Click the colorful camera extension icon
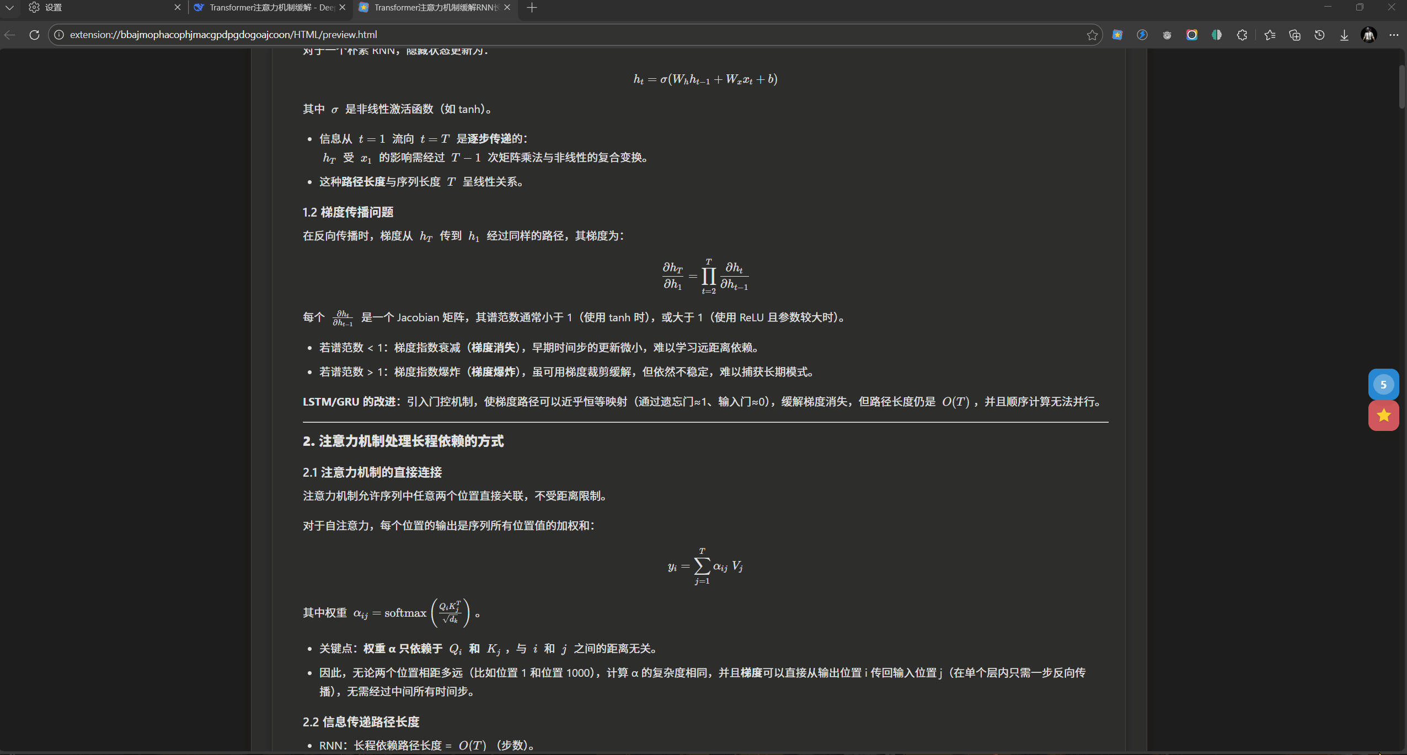This screenshot has width=1407, height=755. [1192, 35]
